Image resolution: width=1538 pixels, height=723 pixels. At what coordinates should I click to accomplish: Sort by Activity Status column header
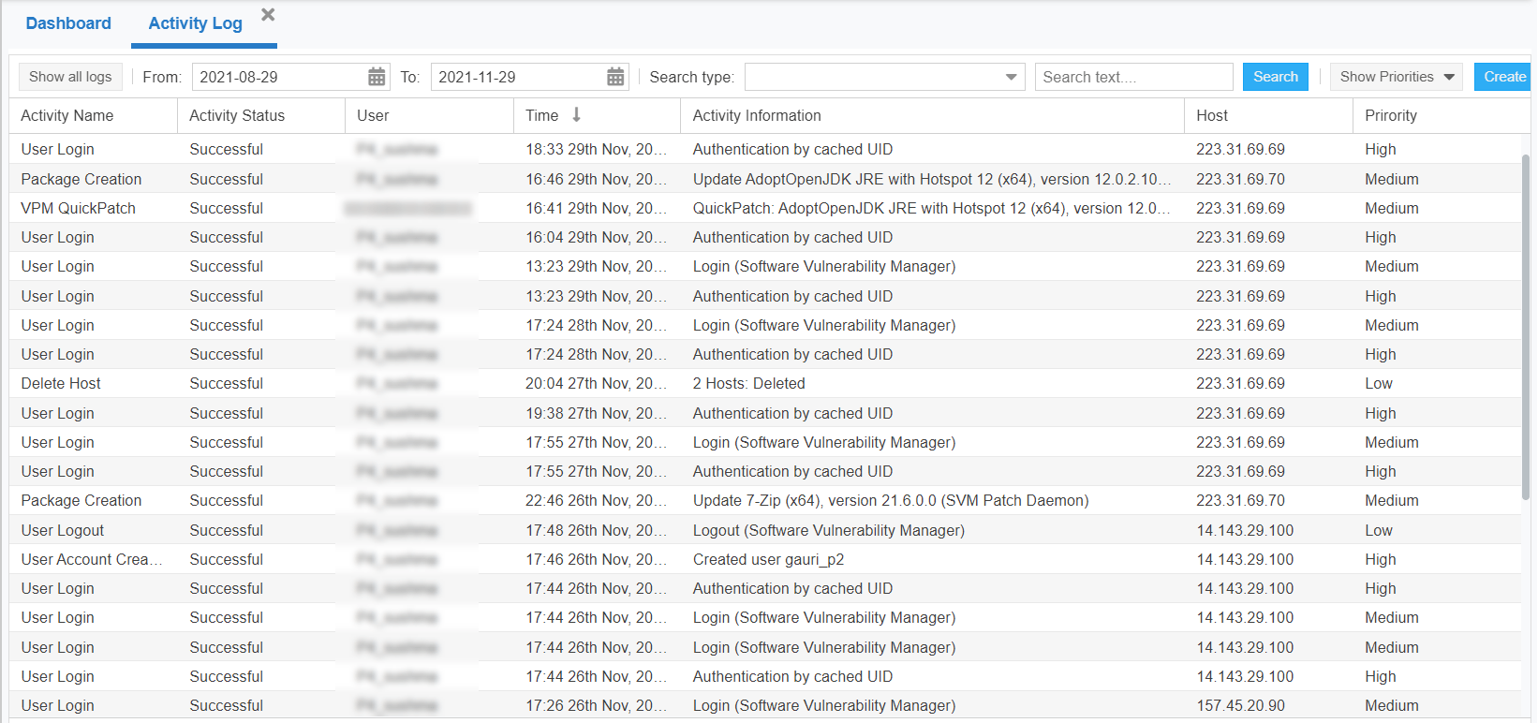(237, 115)
